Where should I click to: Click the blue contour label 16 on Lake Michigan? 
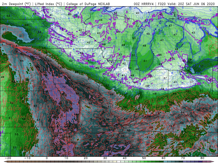(x=149, y=44)
